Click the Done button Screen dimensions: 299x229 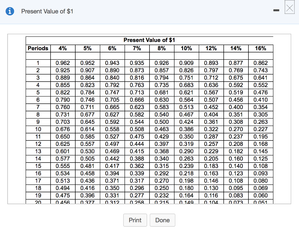point(162,220)
